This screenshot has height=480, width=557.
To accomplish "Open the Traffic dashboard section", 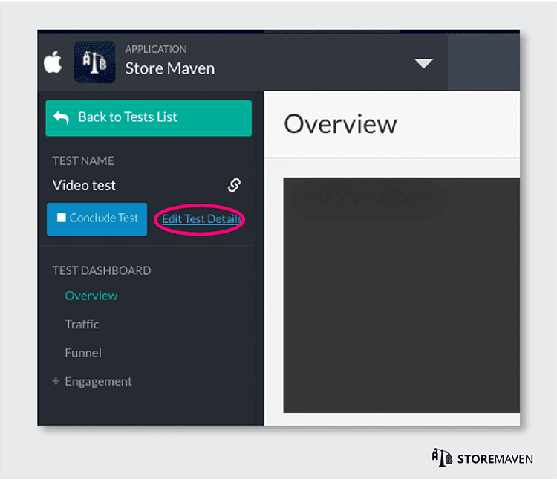I will (x=82, y=324).
